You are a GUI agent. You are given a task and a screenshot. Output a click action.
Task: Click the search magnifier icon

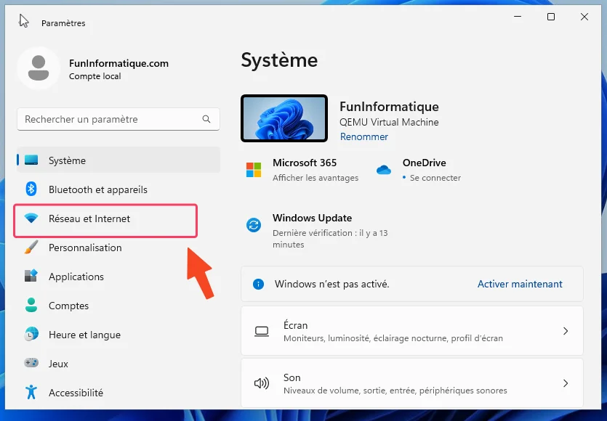pyautogui.click(x=206, y=119)
